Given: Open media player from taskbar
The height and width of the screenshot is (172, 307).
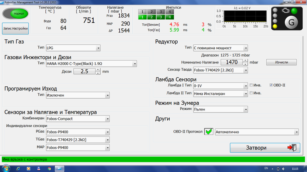Looking at the screenshot, I should (x=28, y=169).
